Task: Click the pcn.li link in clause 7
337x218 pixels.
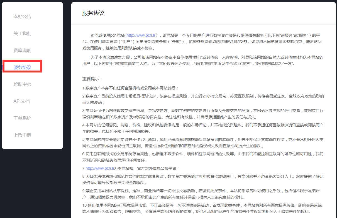Action: pyautogui.click(x=100, y=168)
